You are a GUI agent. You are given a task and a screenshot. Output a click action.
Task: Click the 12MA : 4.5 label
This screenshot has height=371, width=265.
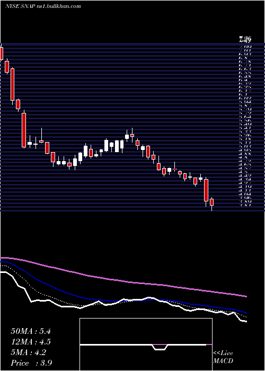pyautogui.click(x=31, y=342)
